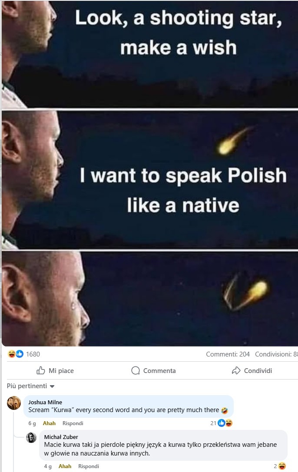
Task: Open the reactions summary next to 1680
Action: click(16, 354)
